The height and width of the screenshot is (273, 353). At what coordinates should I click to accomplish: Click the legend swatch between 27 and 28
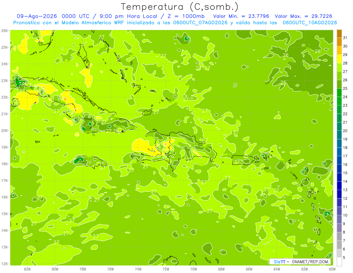click(x=339, y=67)
